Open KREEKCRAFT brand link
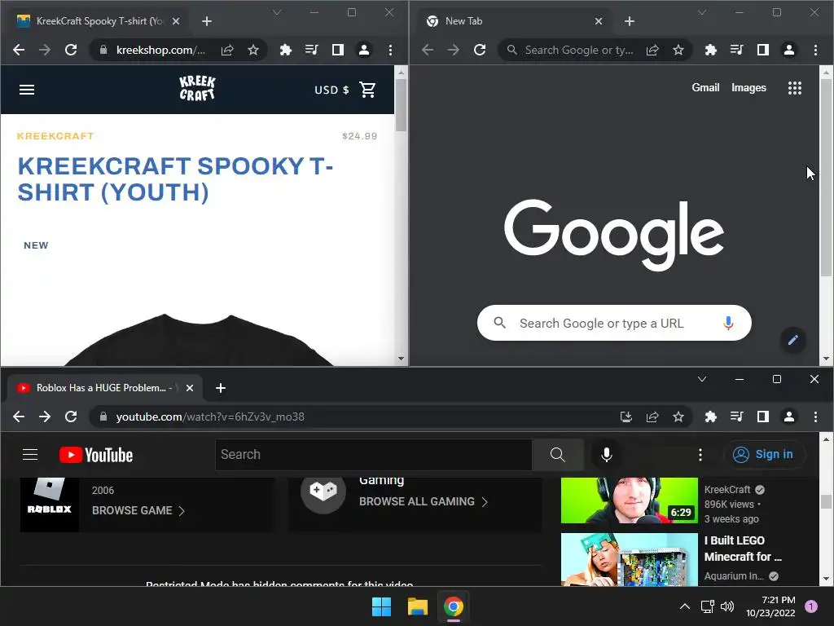 55,136
